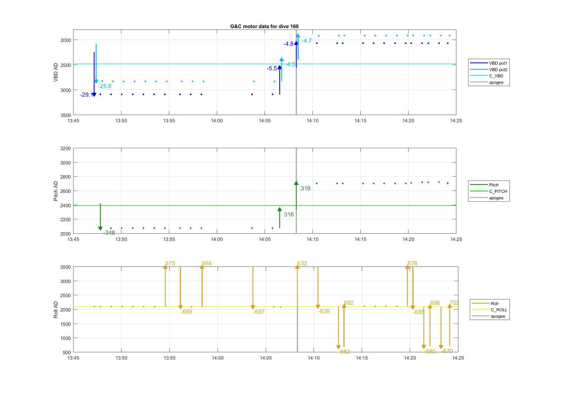This screenshot has height=396, width=563.
Task: Click the -29.1 VBD annotation
Action: [86, 95]
